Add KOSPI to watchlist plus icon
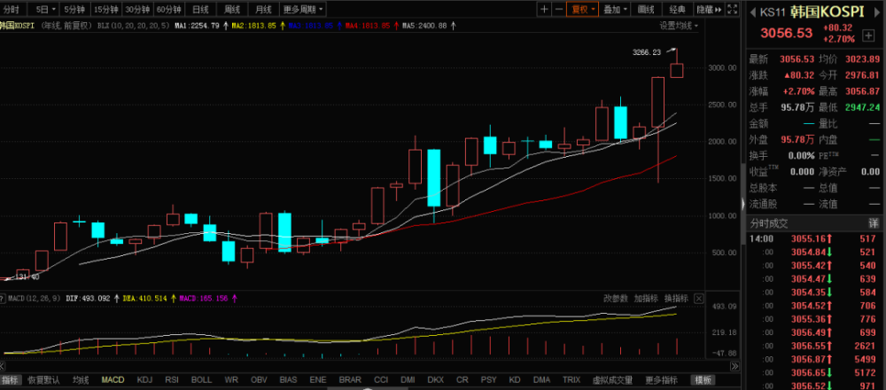This screenshot has width=886, height=390. point(868,36)
